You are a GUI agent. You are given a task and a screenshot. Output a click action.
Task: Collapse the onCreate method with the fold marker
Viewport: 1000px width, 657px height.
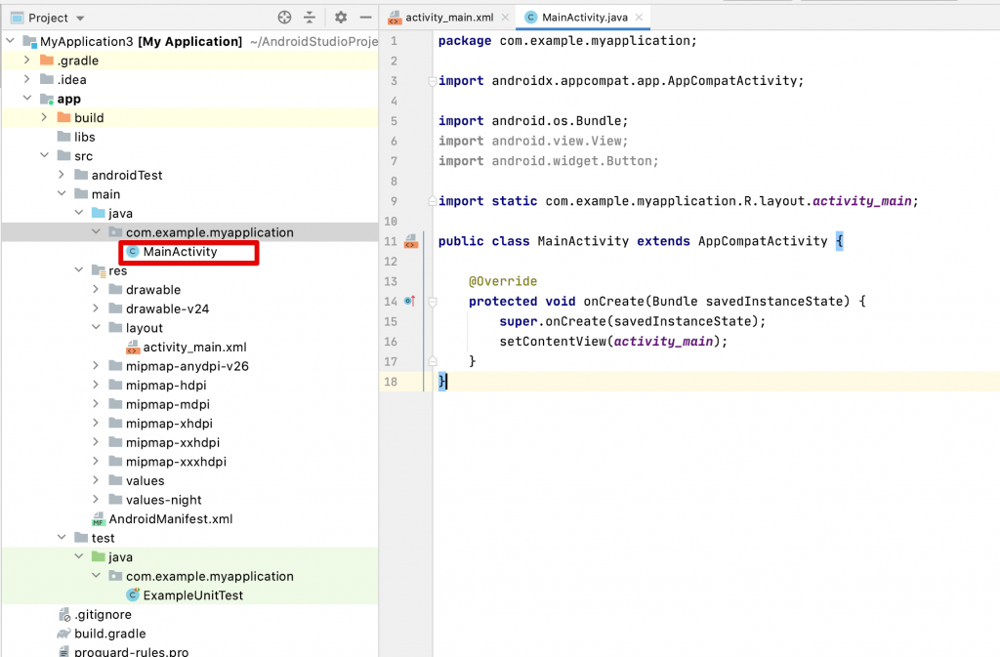pos(433,303)
